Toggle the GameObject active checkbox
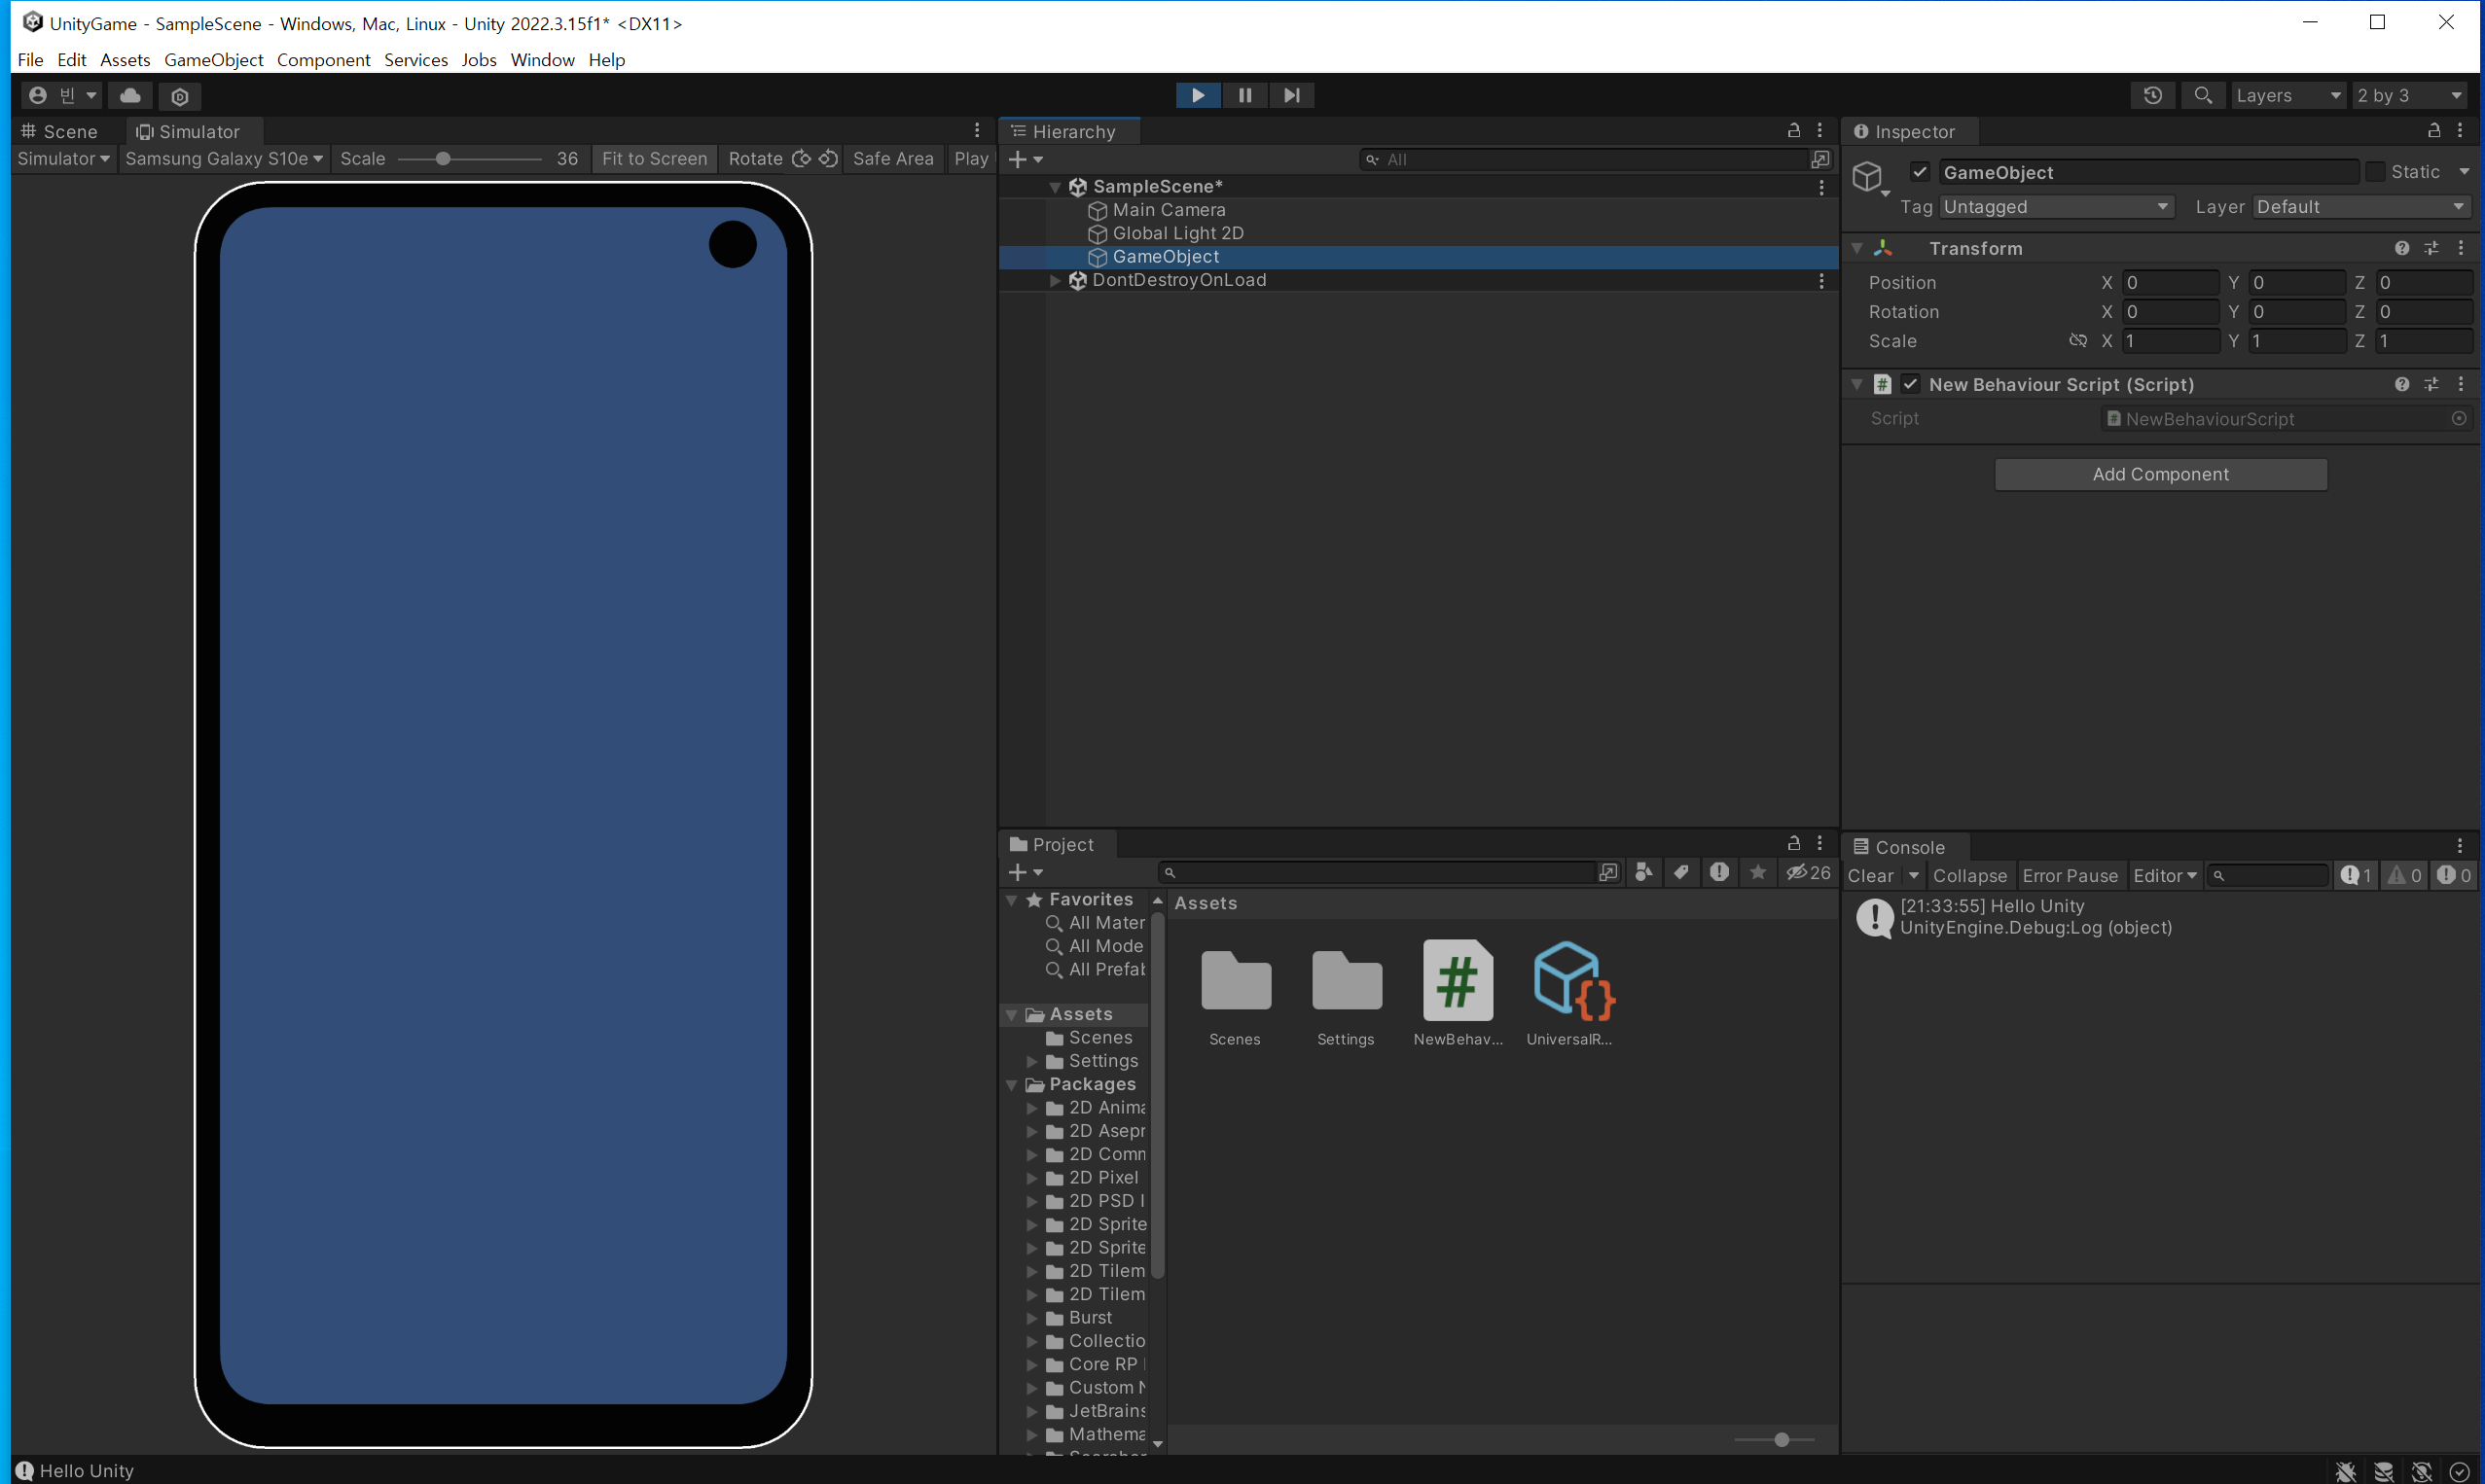 (x=1920, y=172)
